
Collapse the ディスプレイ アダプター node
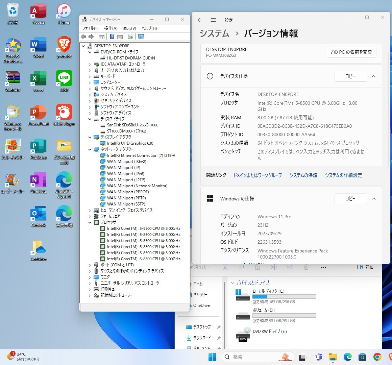pyautogui.click(x=90, y=137)
